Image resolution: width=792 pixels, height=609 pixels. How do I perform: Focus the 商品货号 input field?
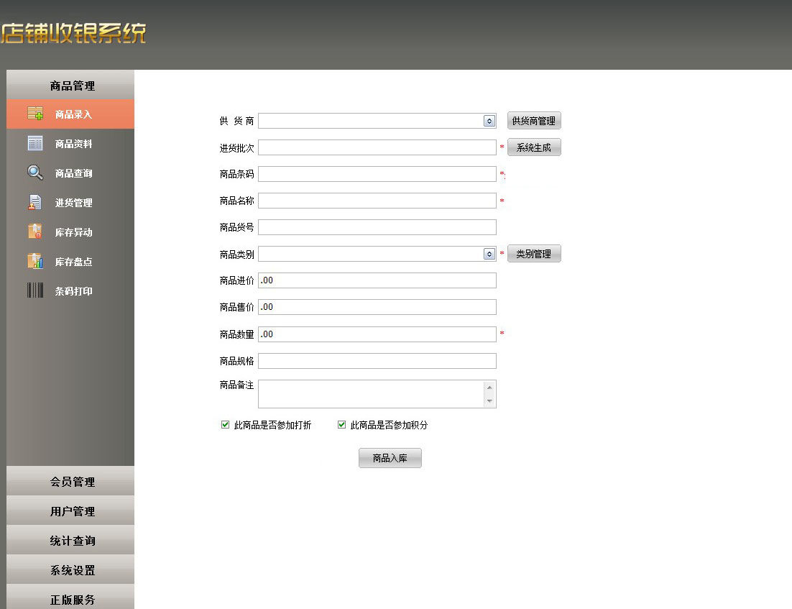click(x=377, y=227)
